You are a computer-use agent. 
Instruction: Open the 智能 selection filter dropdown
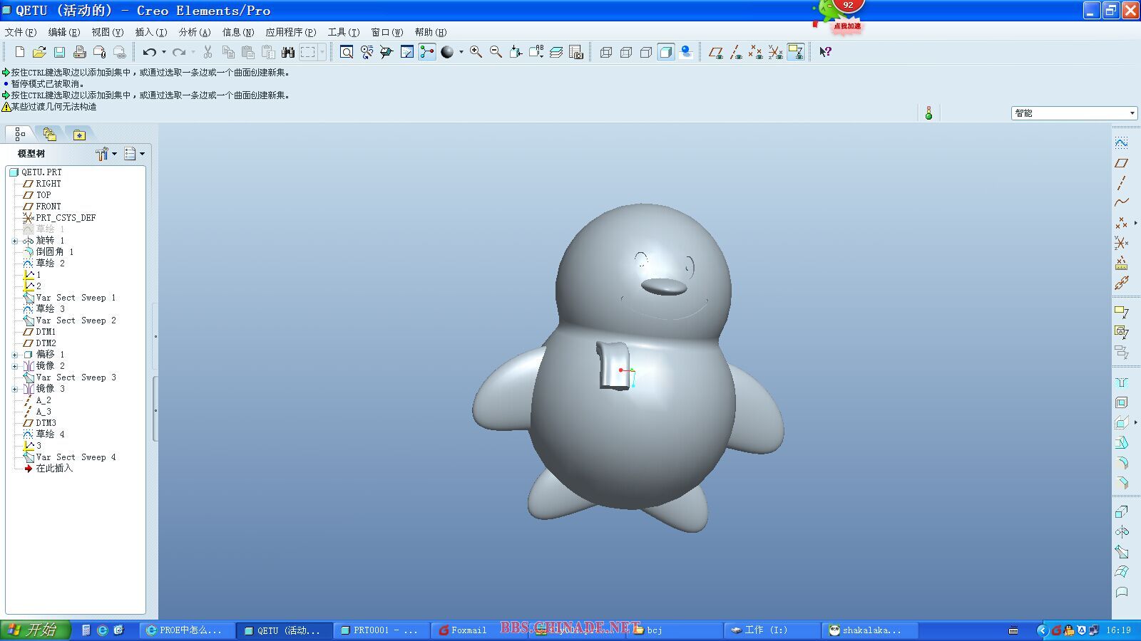click(1132, 113)
